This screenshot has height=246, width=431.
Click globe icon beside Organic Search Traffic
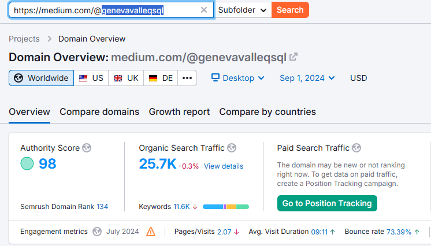[x=232, y=148]
